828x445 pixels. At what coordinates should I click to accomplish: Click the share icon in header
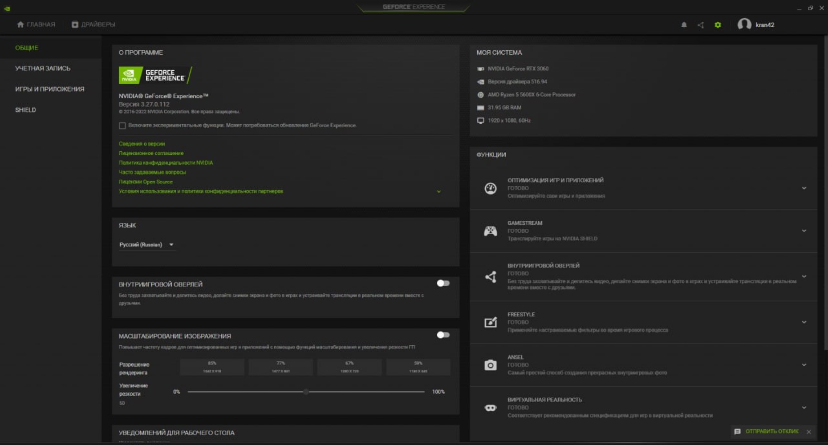pyautogui.click(x=701, y=25)
